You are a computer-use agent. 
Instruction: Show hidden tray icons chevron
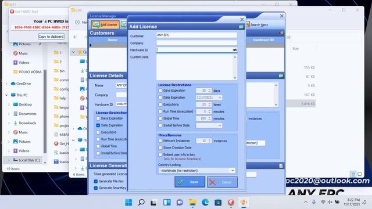pyautogui.click(x=306, y=202)
